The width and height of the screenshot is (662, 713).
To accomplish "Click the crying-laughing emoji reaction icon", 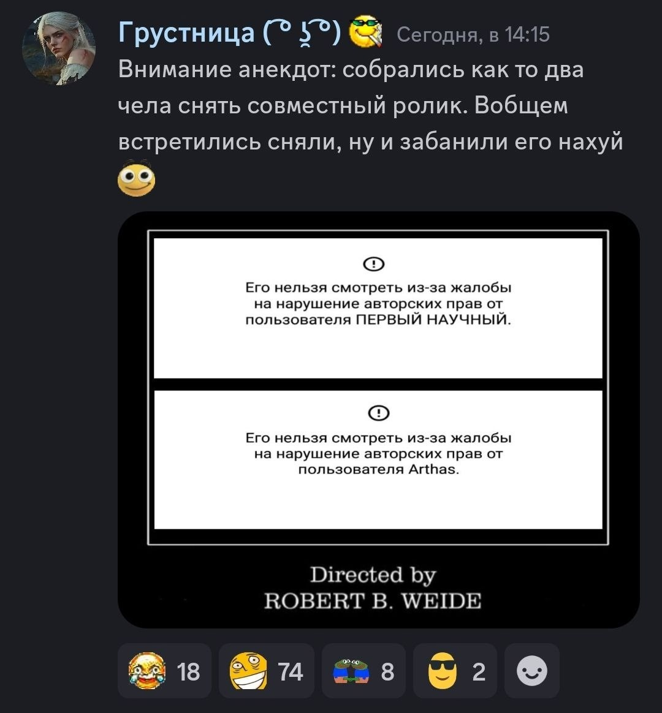I will pos(146,671).
